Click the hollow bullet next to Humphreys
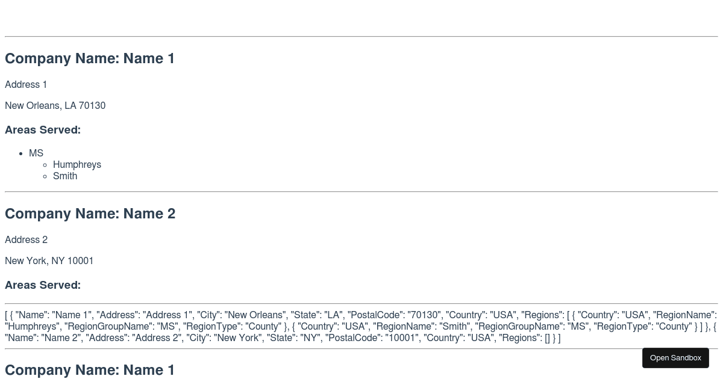This screenshot has height=379, width=723. (45, 165)
